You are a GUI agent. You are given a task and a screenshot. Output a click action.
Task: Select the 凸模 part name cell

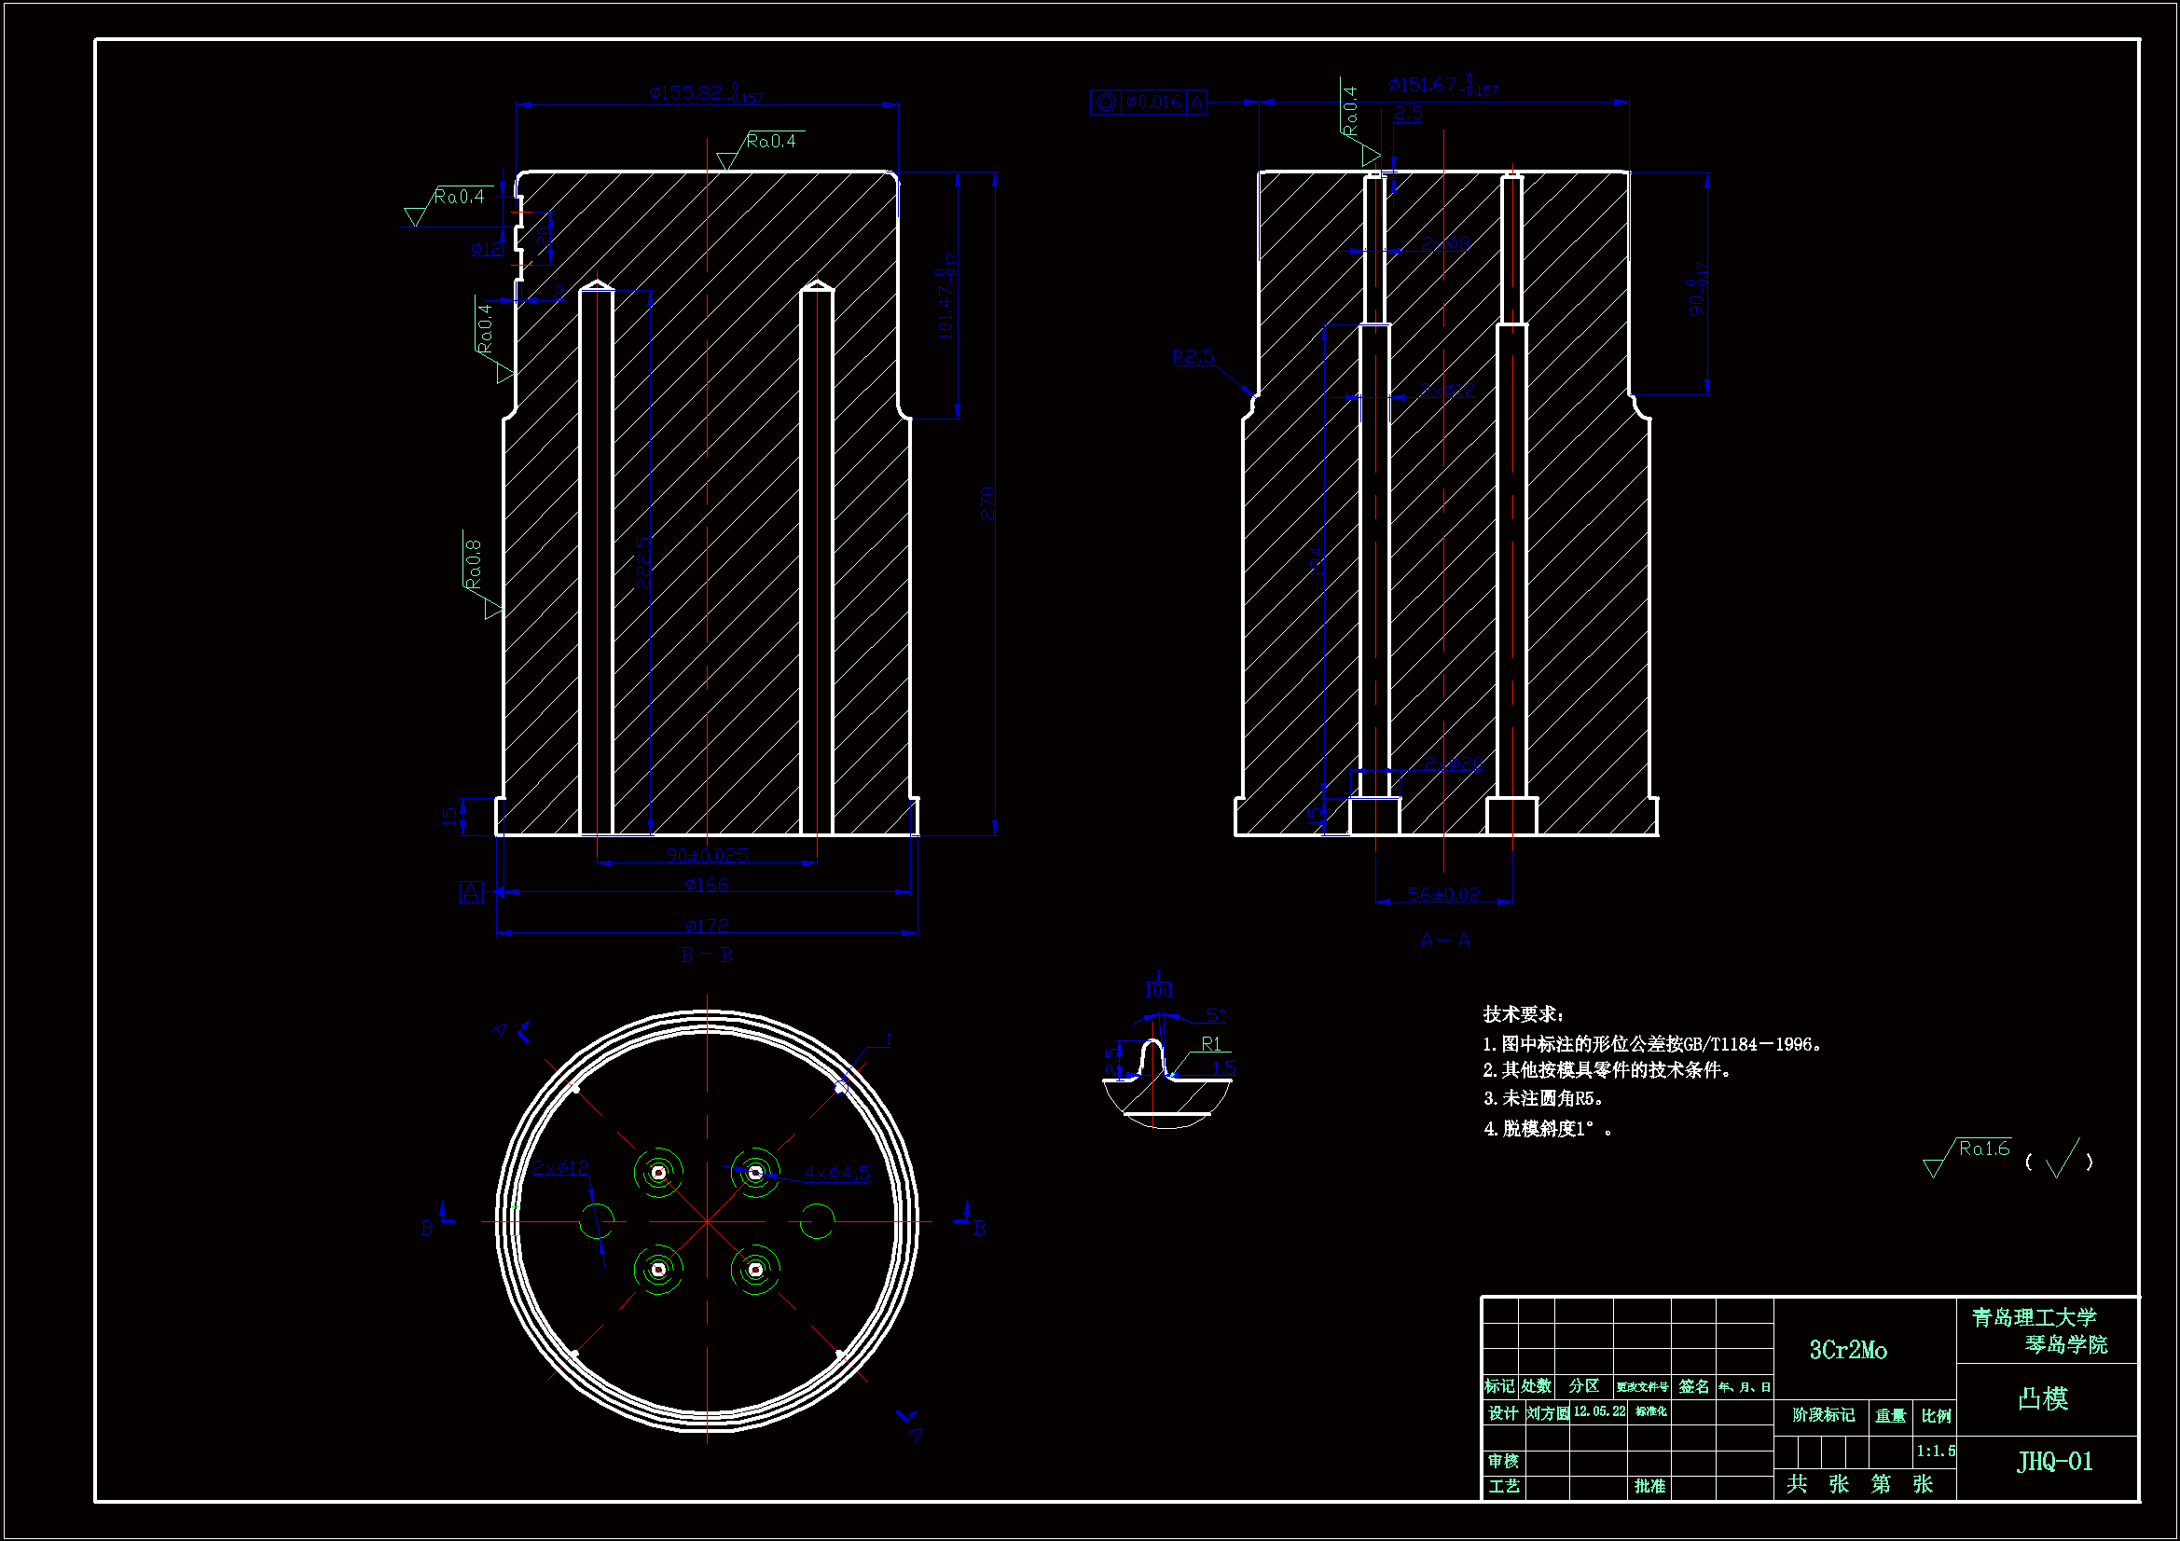(2042, 1398)
